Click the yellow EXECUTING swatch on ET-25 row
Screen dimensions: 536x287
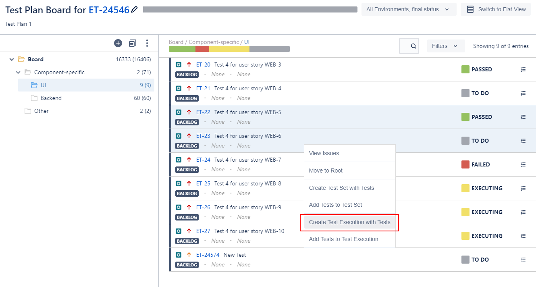coord(465,188)
